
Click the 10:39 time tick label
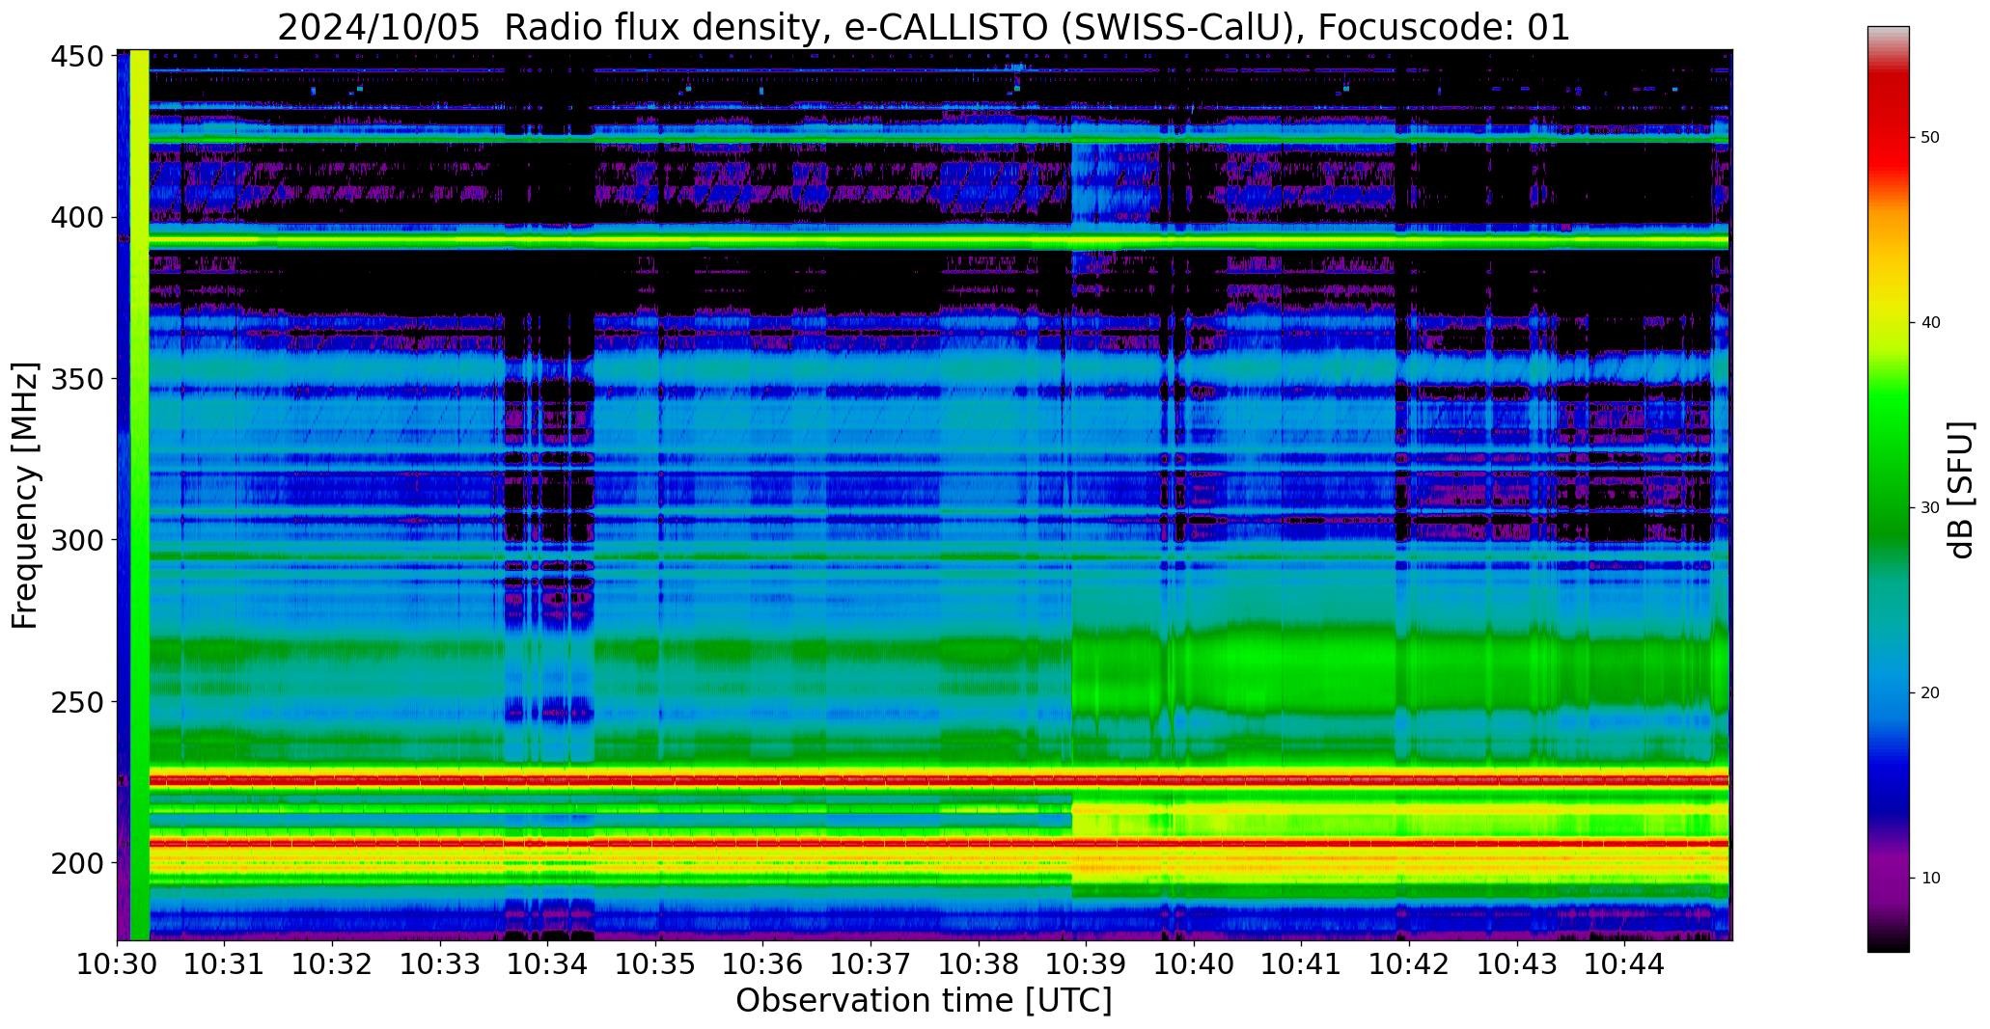point(1087,963)
